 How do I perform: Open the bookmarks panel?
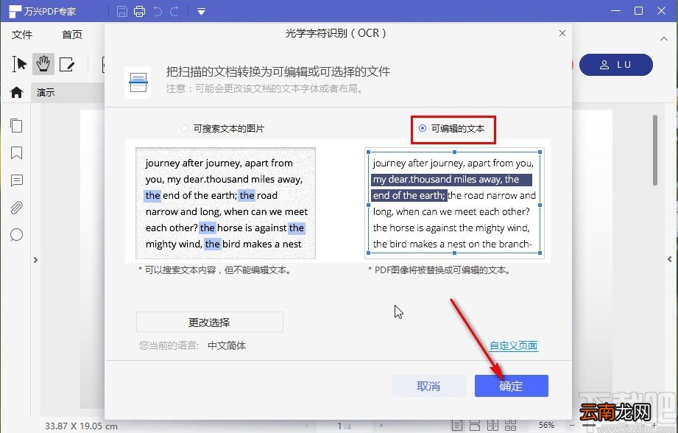[16, 152]
